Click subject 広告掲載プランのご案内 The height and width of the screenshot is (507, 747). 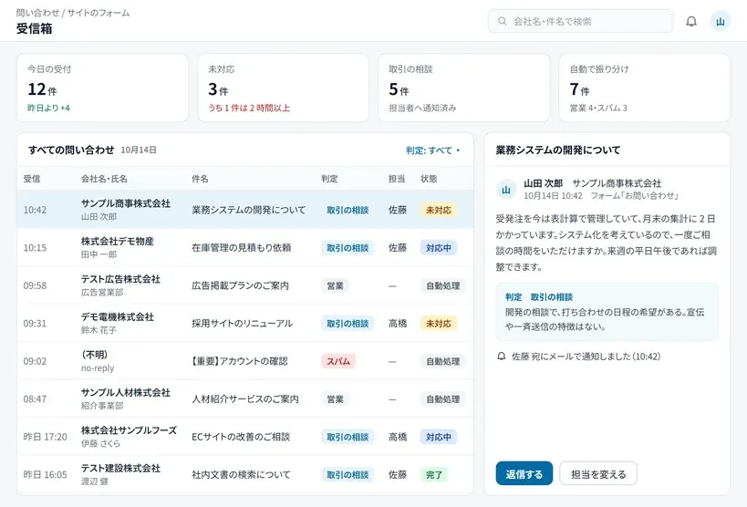tap(240, 286)
